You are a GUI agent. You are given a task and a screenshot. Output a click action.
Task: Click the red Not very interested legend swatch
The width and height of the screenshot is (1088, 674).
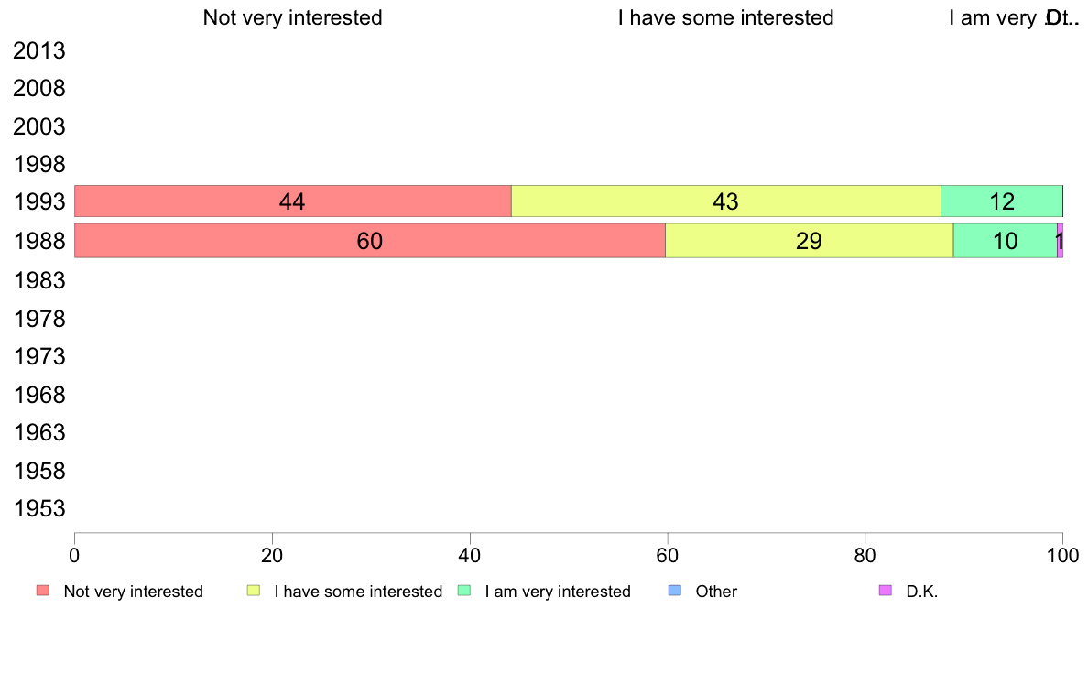[43, 591]
